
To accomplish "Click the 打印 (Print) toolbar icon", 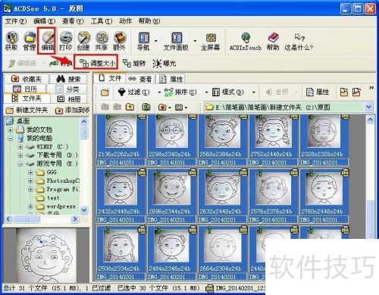I will tap(65, 41).
